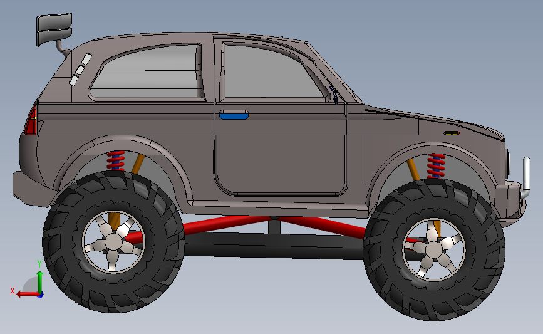Select the front door panel
This screenshot has height=334, width=543.
coord(281,159)
